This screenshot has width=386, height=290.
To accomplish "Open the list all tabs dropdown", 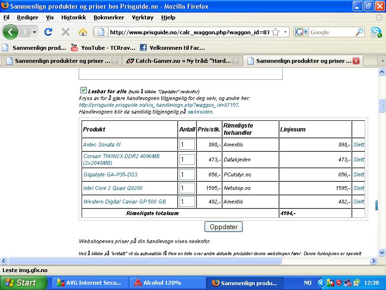I will point(382,61).
